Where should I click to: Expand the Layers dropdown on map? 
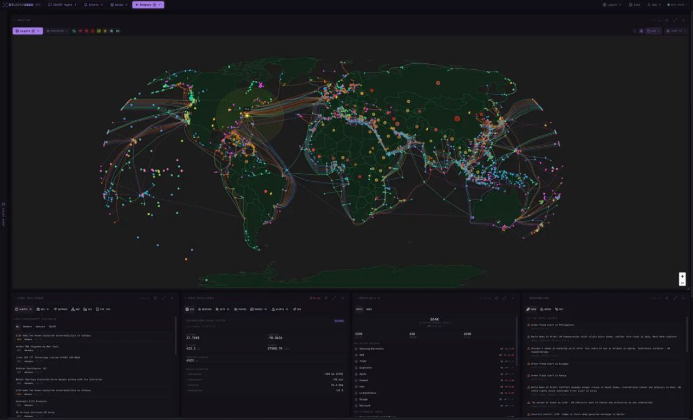[x=27, y=31]
